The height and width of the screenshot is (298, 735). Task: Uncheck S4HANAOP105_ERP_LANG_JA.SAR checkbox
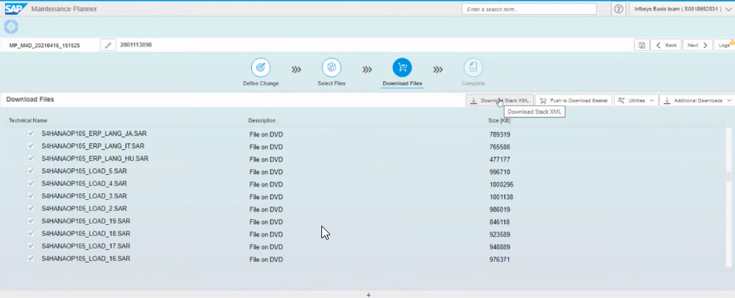tap(31, 134)
